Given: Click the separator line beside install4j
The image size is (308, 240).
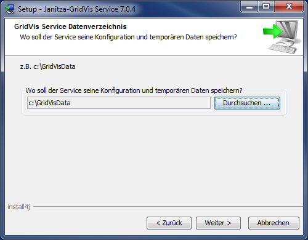Looking at the screenshot, I should coord(168,207).
